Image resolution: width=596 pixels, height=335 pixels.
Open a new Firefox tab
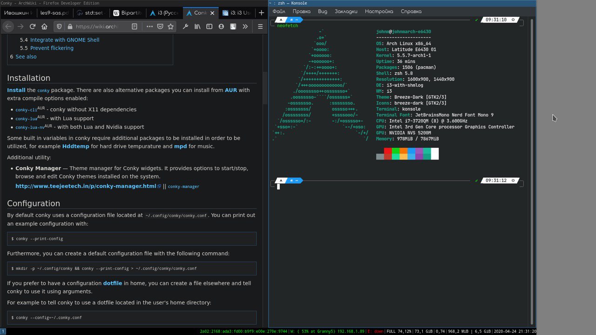(261, 13)
